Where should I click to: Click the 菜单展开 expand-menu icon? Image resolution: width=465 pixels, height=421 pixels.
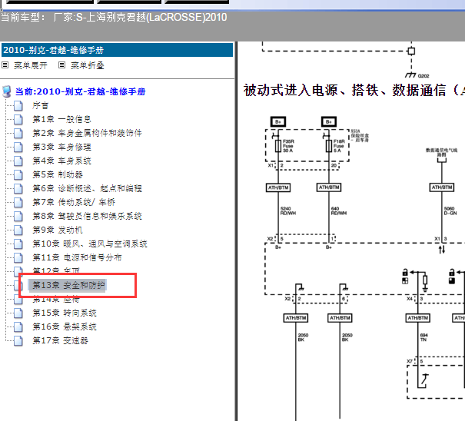[x=5, y=65]
